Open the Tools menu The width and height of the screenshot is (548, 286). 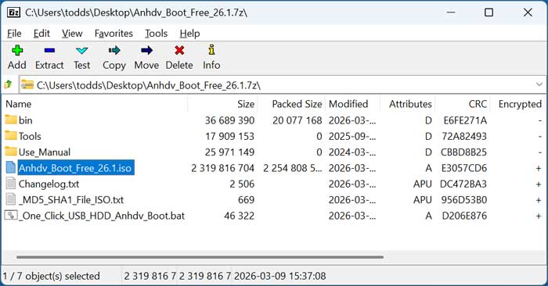157,34
